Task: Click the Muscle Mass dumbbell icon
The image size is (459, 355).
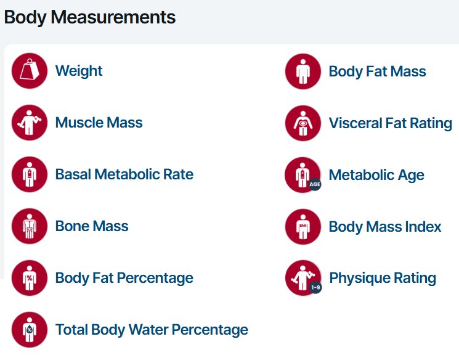Action: point(29,123)
